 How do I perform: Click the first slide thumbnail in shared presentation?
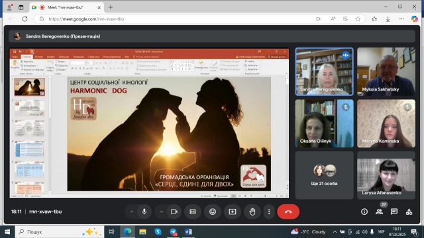point(29,87)
